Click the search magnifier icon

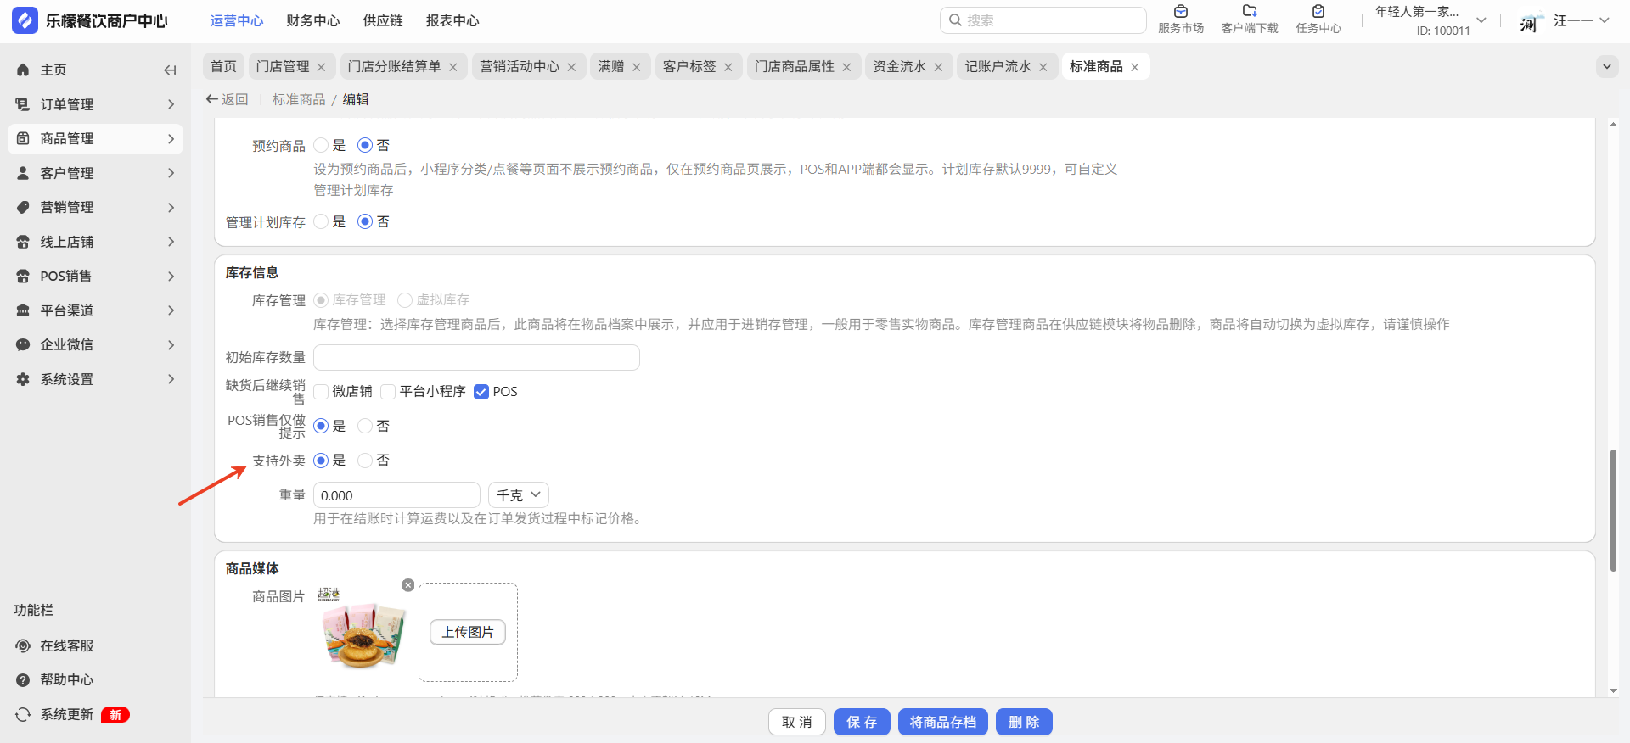click(x=955, y=20)
